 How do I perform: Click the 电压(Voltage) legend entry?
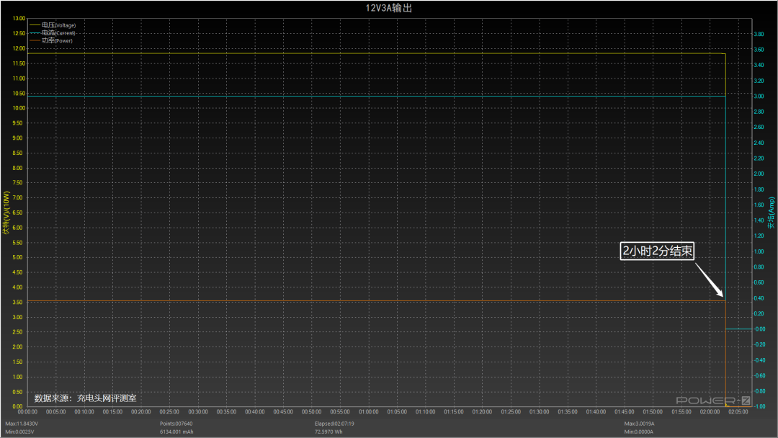pos(53,25)
